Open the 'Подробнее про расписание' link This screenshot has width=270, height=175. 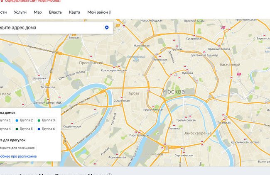click(18, 156)
